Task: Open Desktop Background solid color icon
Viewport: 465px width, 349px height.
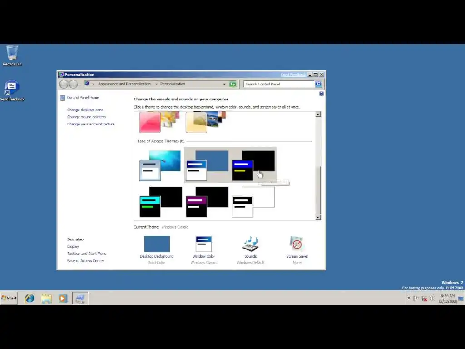Action: 157,244
